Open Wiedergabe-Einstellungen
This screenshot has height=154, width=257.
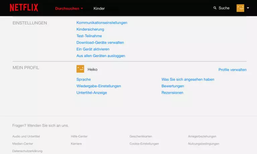coord(98,86)
